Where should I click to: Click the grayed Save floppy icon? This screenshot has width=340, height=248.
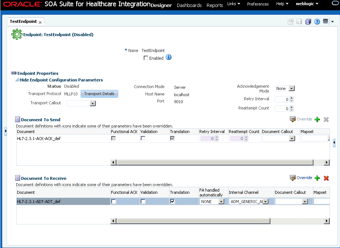click(x=299, y=21)
